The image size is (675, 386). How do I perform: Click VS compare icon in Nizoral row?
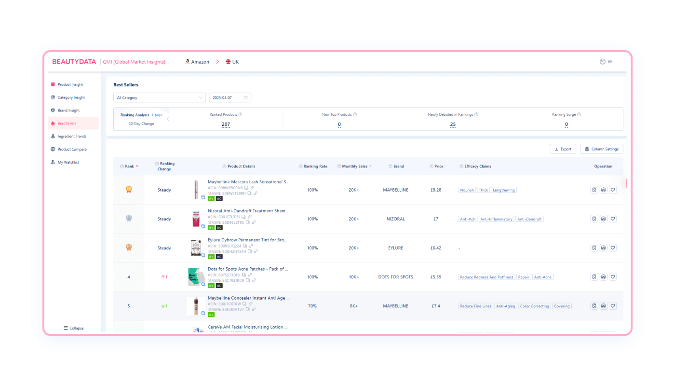click(x=603, y=219)
